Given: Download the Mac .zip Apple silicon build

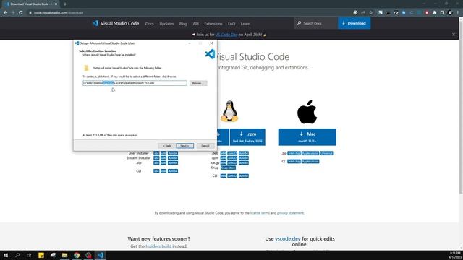Looking at the screenshot, I should tap(310, 153).
